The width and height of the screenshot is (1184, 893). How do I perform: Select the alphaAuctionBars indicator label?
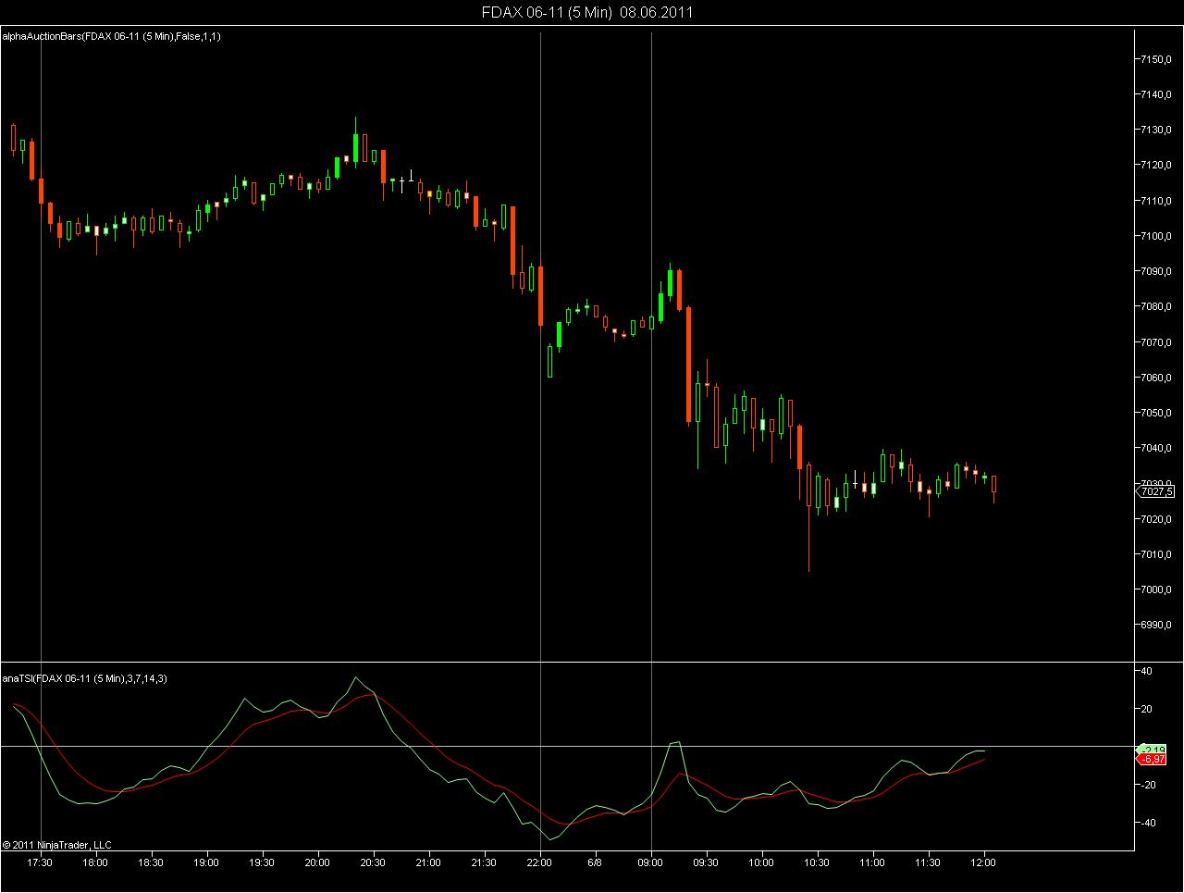click(111, 36)
